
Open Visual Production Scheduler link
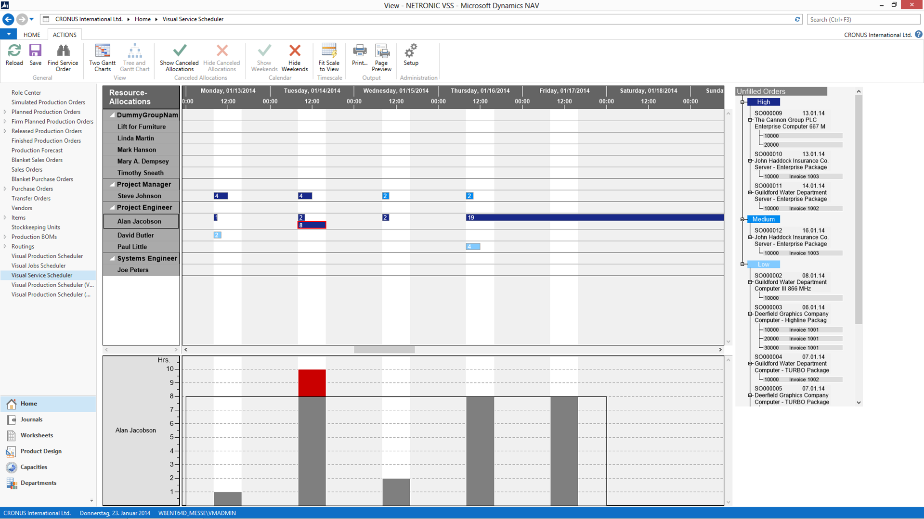[x=47, y=256]
